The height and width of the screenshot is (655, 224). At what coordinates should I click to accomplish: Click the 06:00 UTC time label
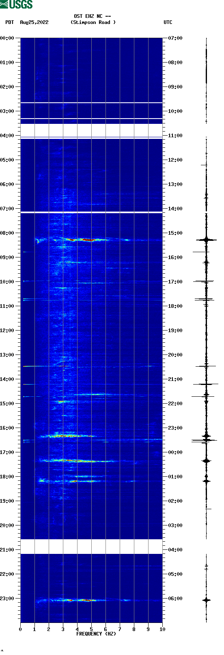click(175, 599)
